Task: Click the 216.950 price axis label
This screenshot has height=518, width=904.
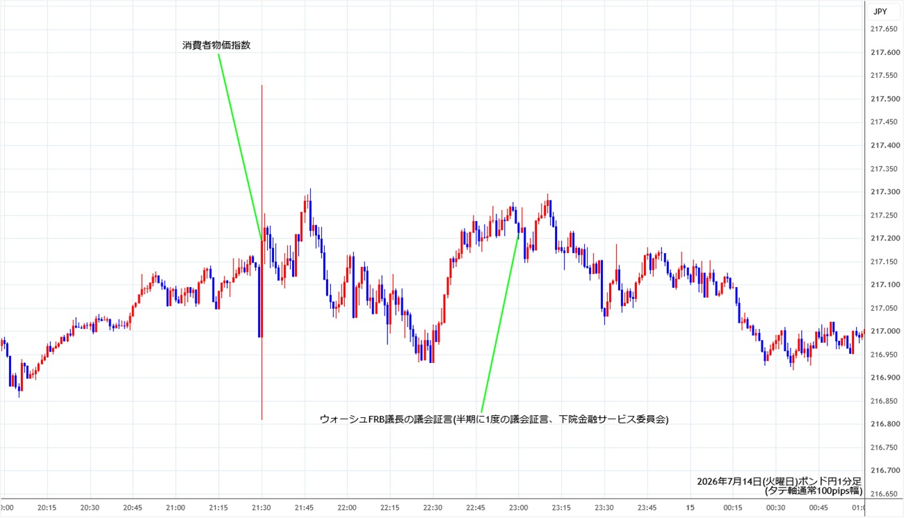Action: [883, 355]
